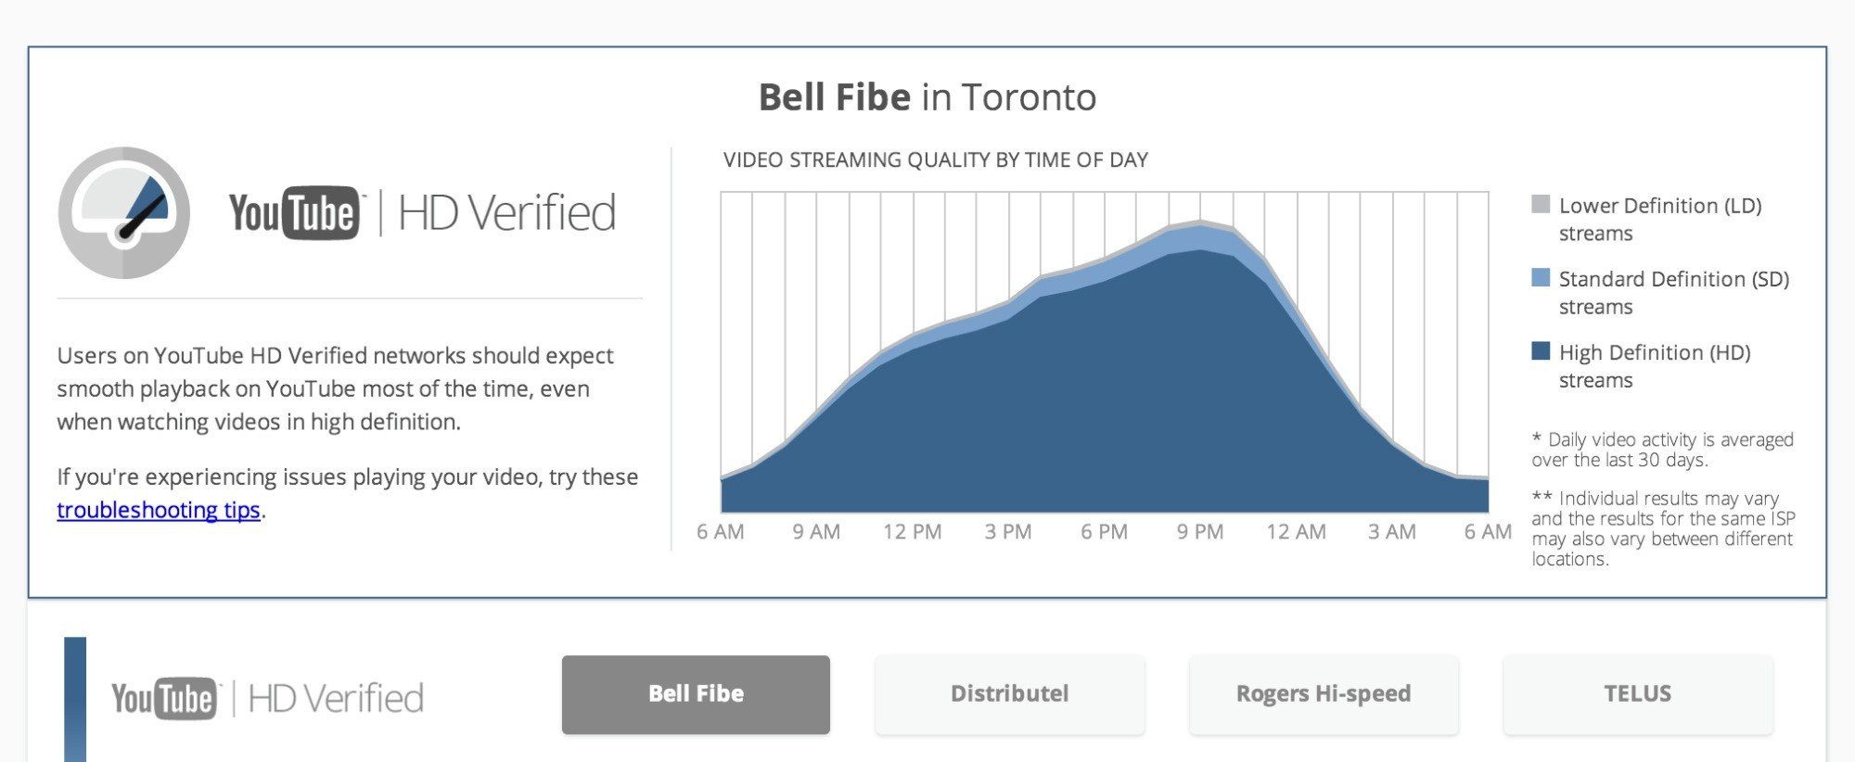Click the High Definition dark blue swatch

click(x=1541, y=351)
